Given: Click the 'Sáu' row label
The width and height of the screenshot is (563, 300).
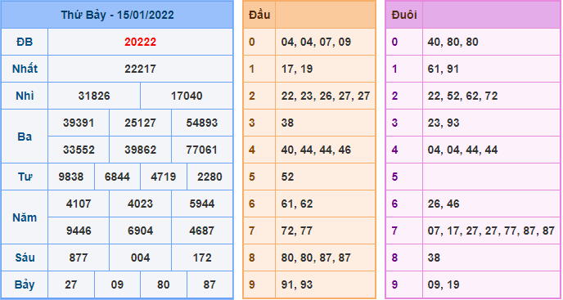Looking at the screenshot, I should click(x=25, y=257).
